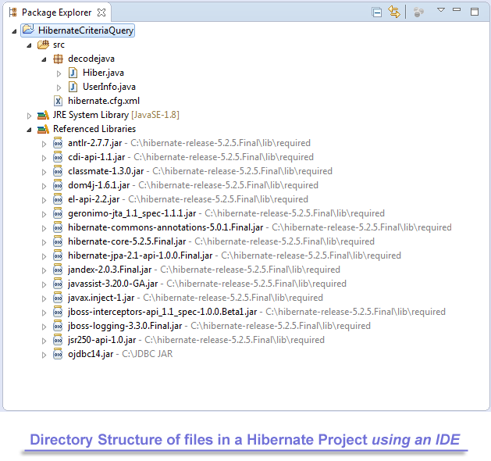
Task: Collapse the src folder arrow
Action: click(x=30, y=45)
